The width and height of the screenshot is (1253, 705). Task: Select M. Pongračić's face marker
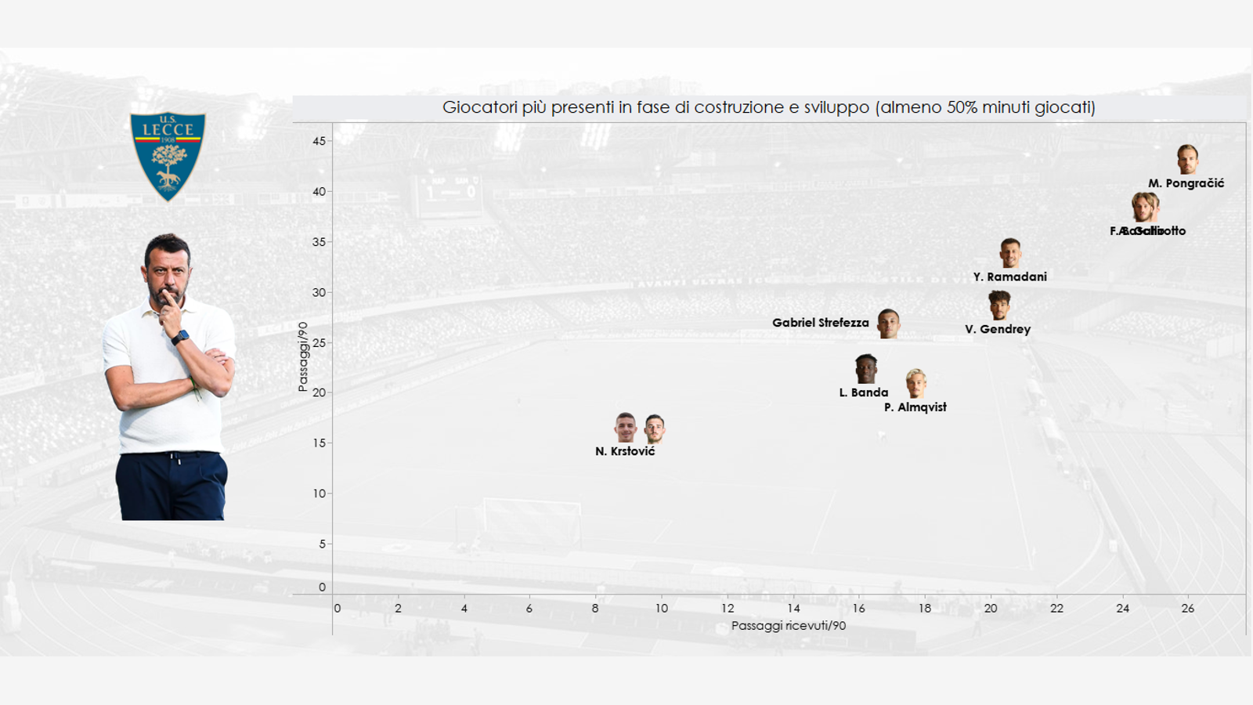click(1187, 159)
